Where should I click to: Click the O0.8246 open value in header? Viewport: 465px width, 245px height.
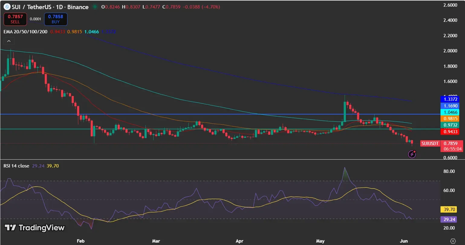(111, 7)
